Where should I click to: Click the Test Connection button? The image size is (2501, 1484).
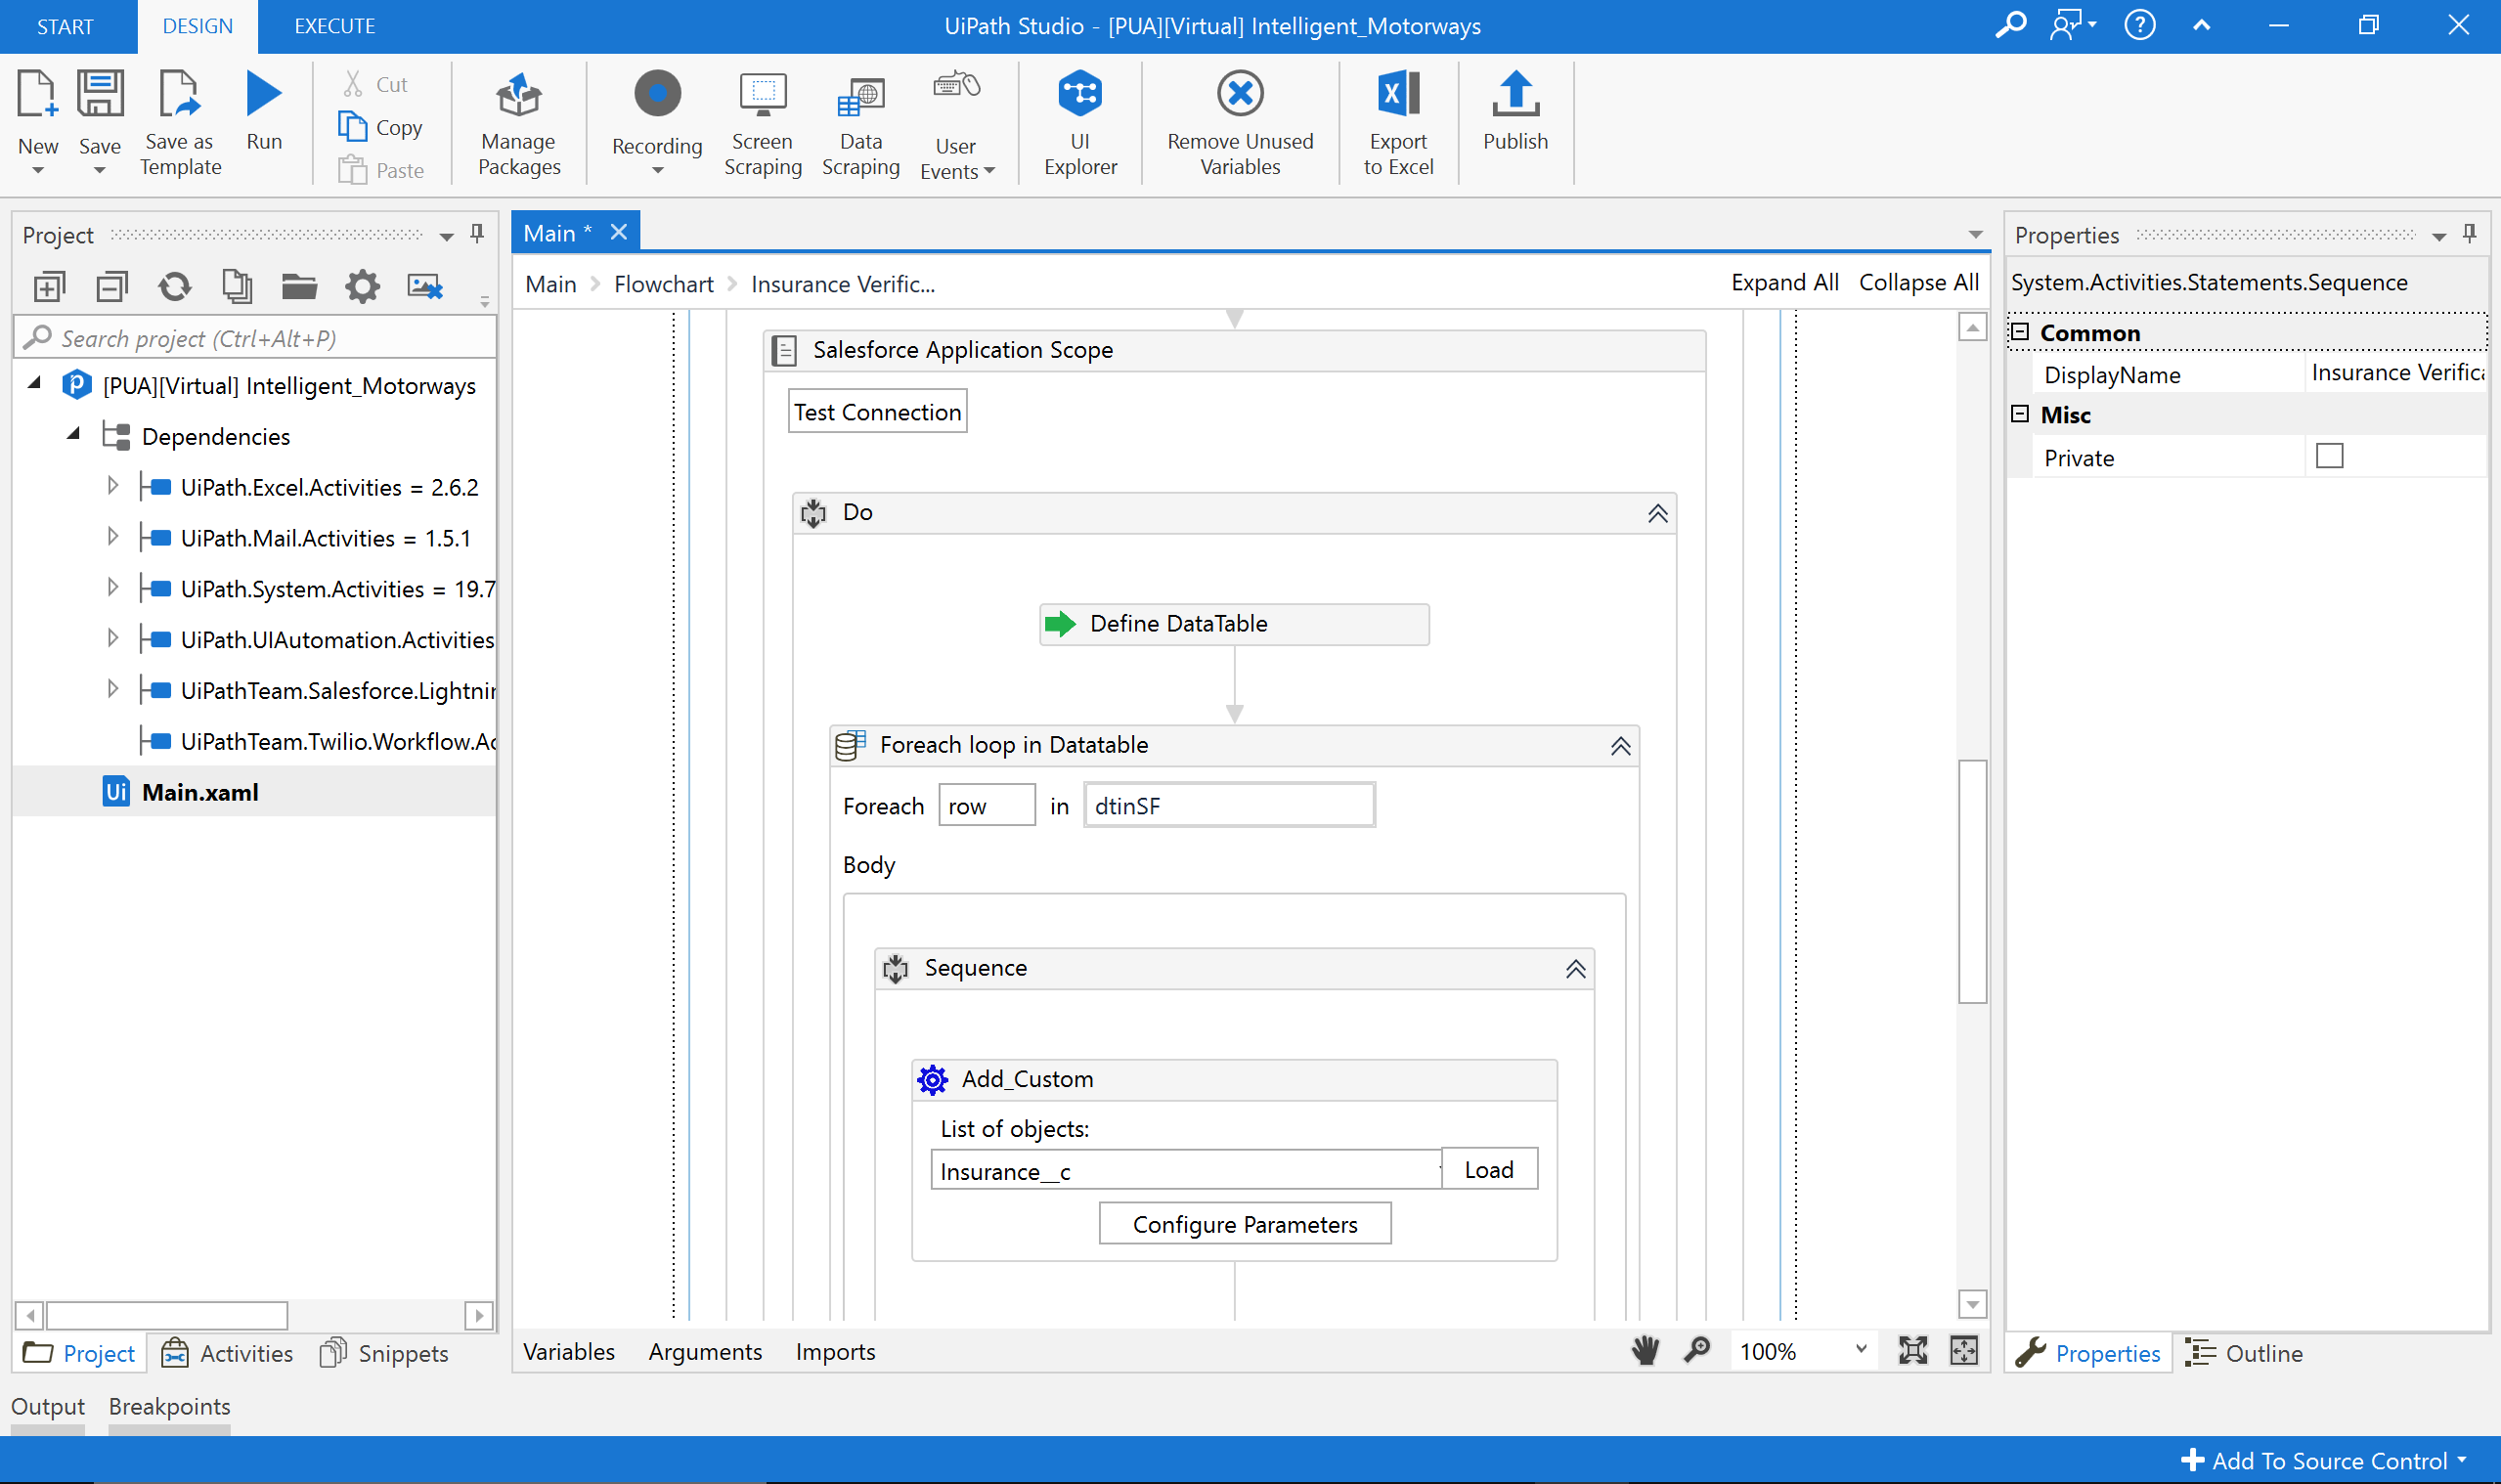pos(877,412)
